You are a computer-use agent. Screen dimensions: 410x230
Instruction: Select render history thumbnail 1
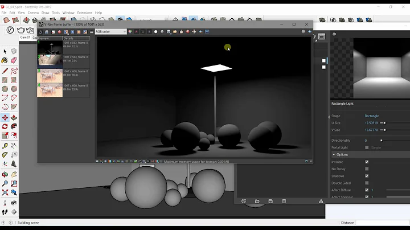50,47
